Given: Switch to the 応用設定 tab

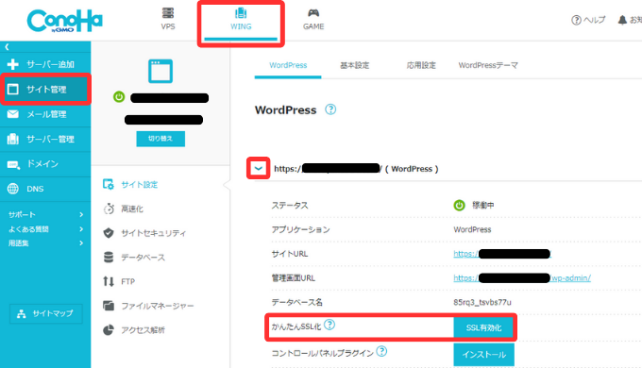Looking at the screenshot, I should pos(421,65).
